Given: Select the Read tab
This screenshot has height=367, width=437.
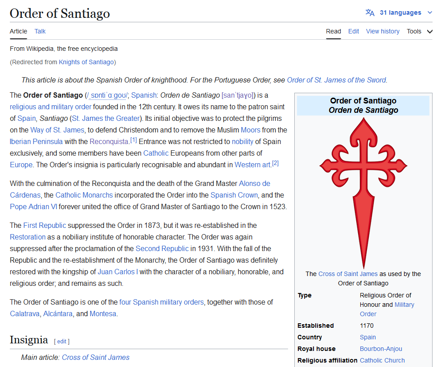Looking at the screenshot, I should coord(334,31).
